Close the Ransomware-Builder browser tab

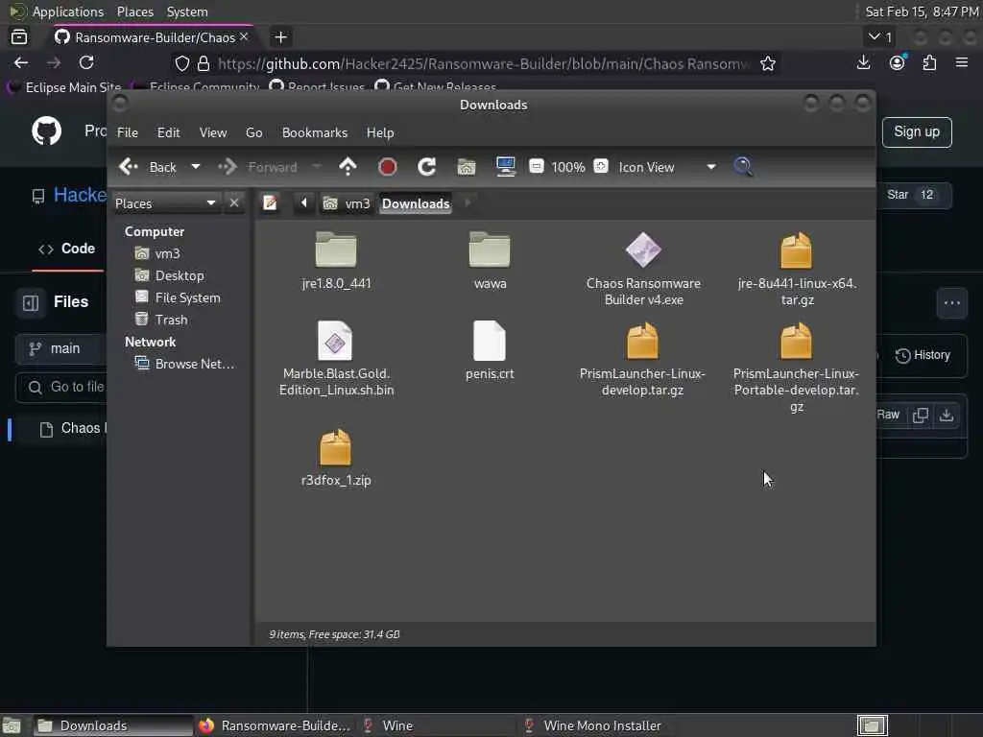pyautogui.click(x=244, y=37)
